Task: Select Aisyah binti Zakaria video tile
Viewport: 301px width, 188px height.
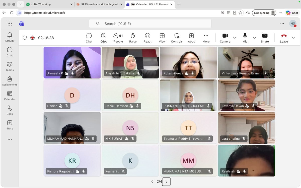Action: [x=130, y=63]
